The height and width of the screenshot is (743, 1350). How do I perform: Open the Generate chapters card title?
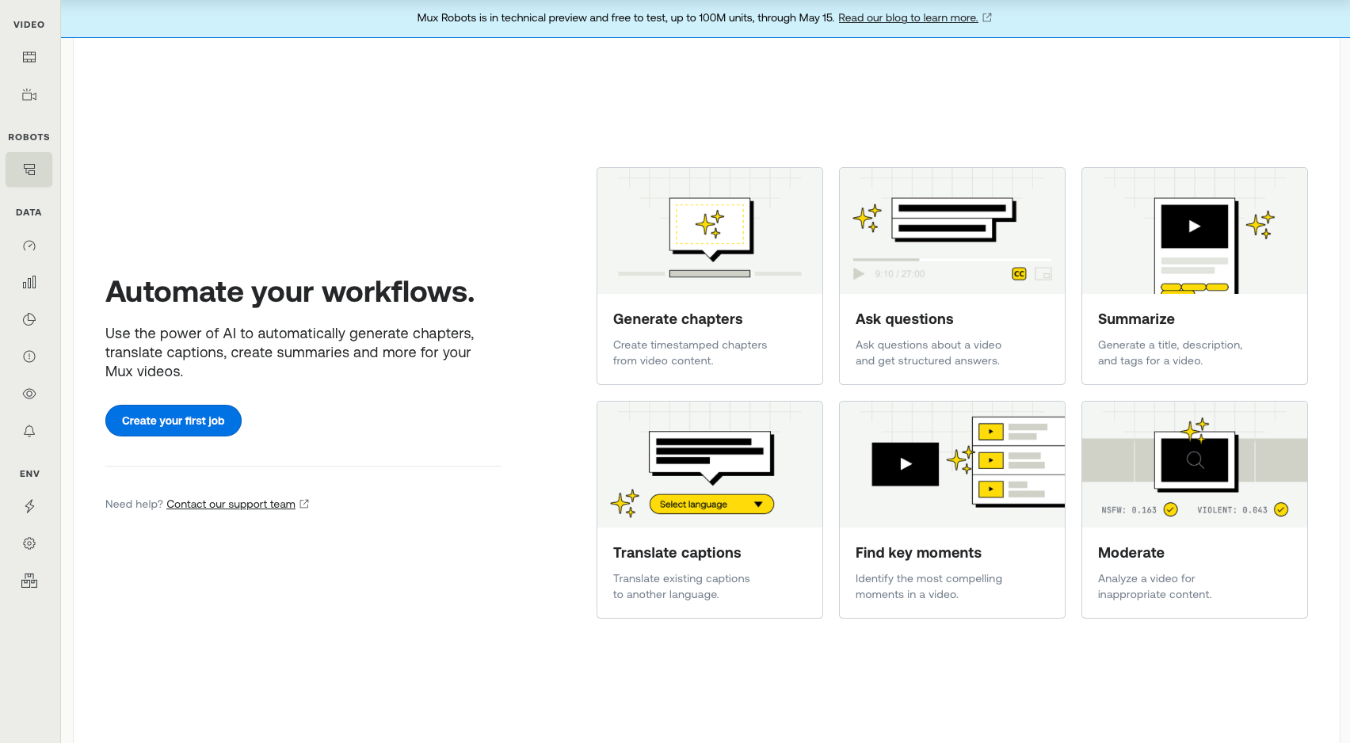677,319
